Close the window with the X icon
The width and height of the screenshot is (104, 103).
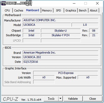tap(97, 4)
